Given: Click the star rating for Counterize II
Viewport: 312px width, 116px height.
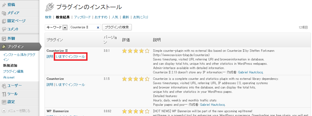Looking at the screenshot, I should [136, 51].
